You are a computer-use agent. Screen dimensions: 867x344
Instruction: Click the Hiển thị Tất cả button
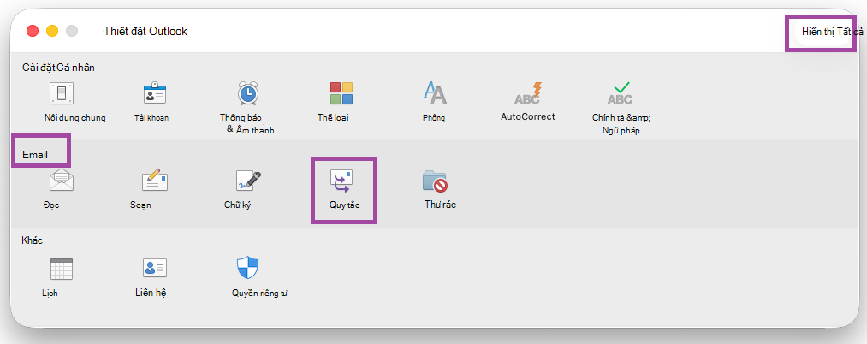coord(833,32)
